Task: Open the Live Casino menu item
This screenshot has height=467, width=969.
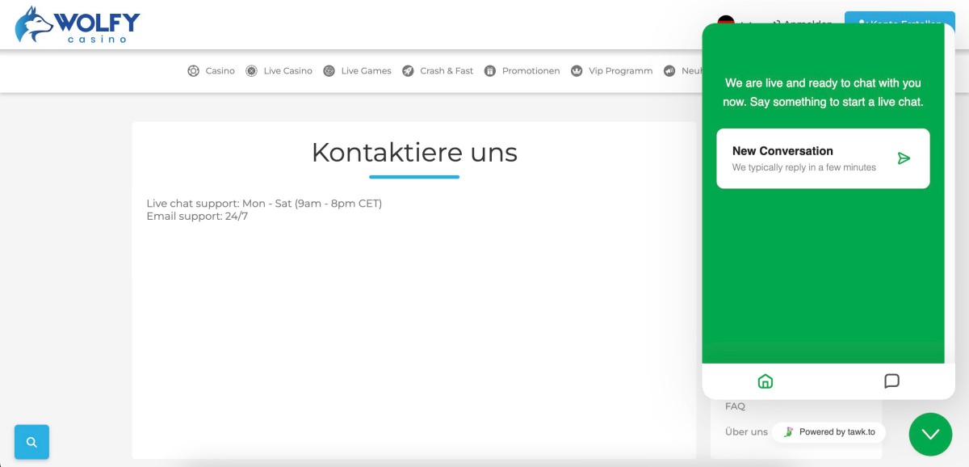Action: pyautogui.click(x=287, y=71)
